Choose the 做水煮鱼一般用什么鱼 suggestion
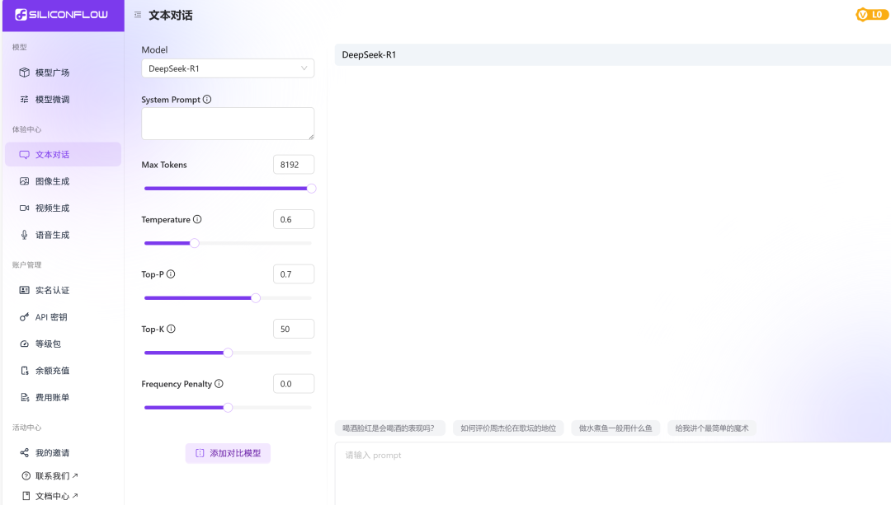The height and width of the screenshot is (505, 891). (615, 428)
